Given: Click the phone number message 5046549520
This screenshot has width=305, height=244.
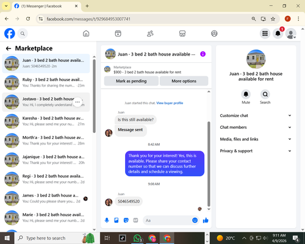Looking at the screenshot, I should 129,201.
